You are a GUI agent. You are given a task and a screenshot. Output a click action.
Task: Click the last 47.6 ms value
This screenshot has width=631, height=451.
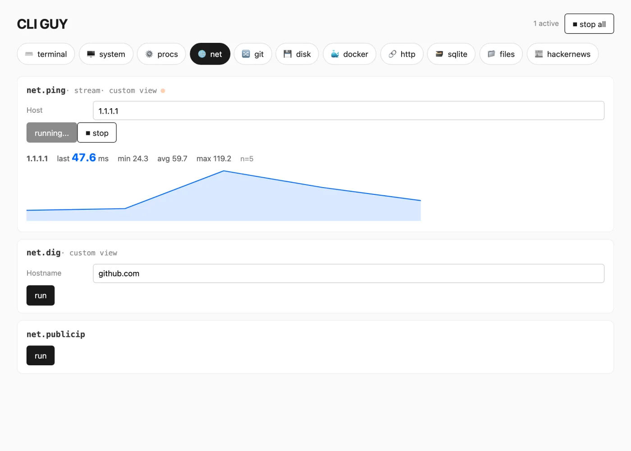(x=83, y=158)
